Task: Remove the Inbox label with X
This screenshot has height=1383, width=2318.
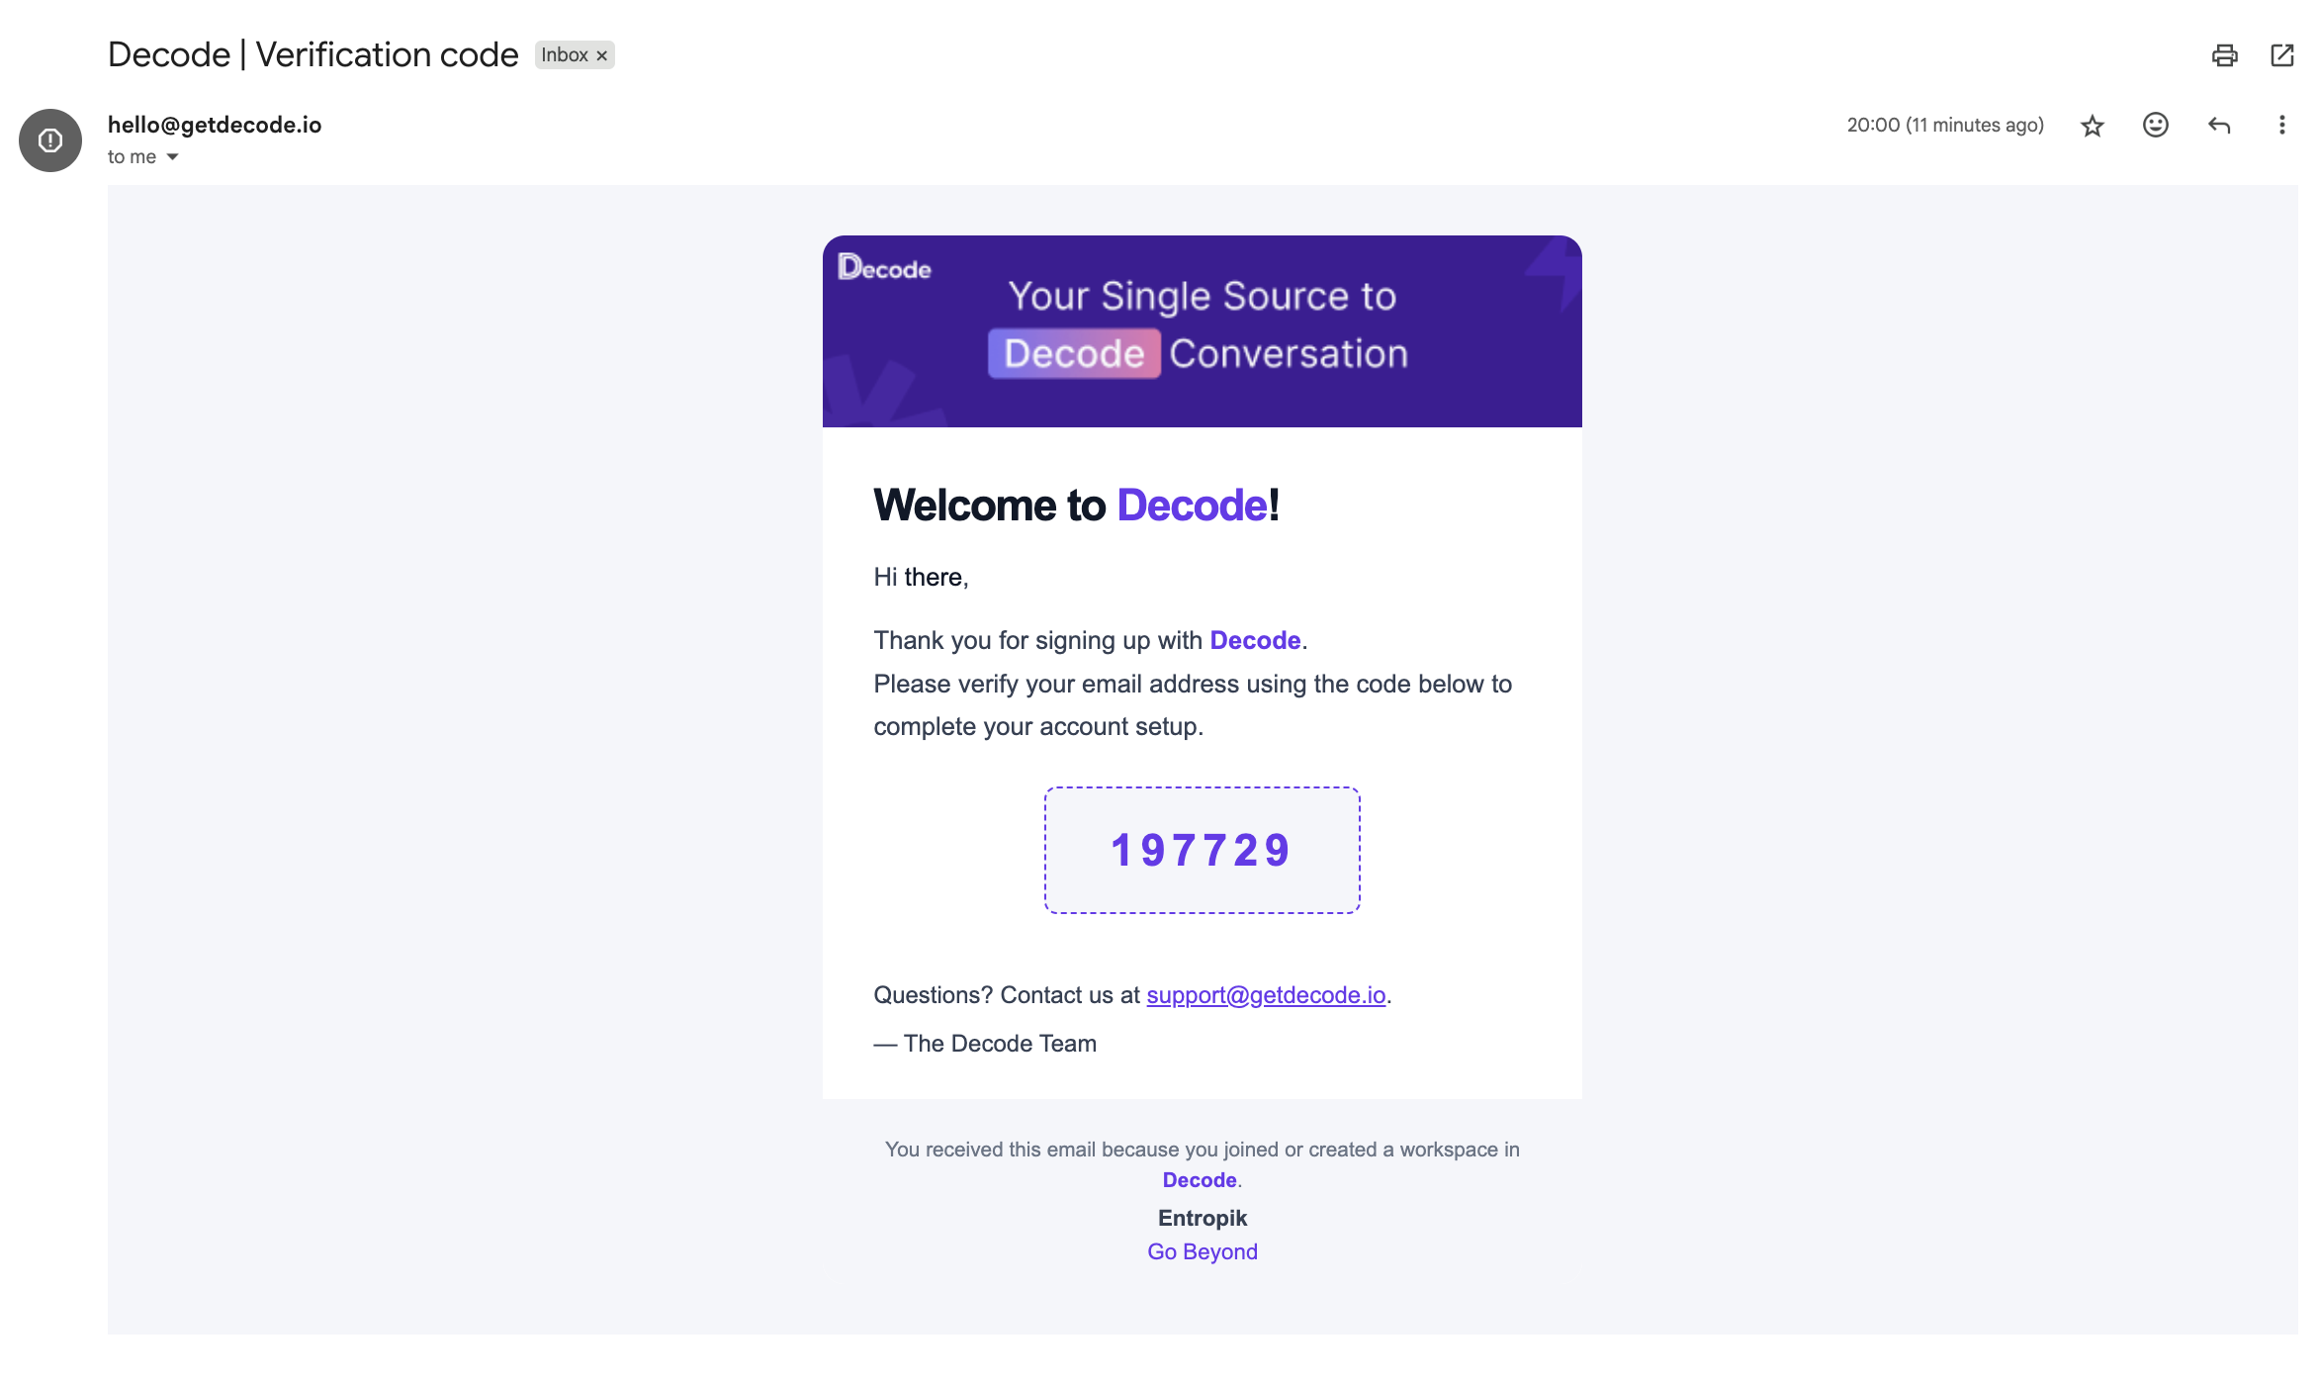Action: point(601,55)
